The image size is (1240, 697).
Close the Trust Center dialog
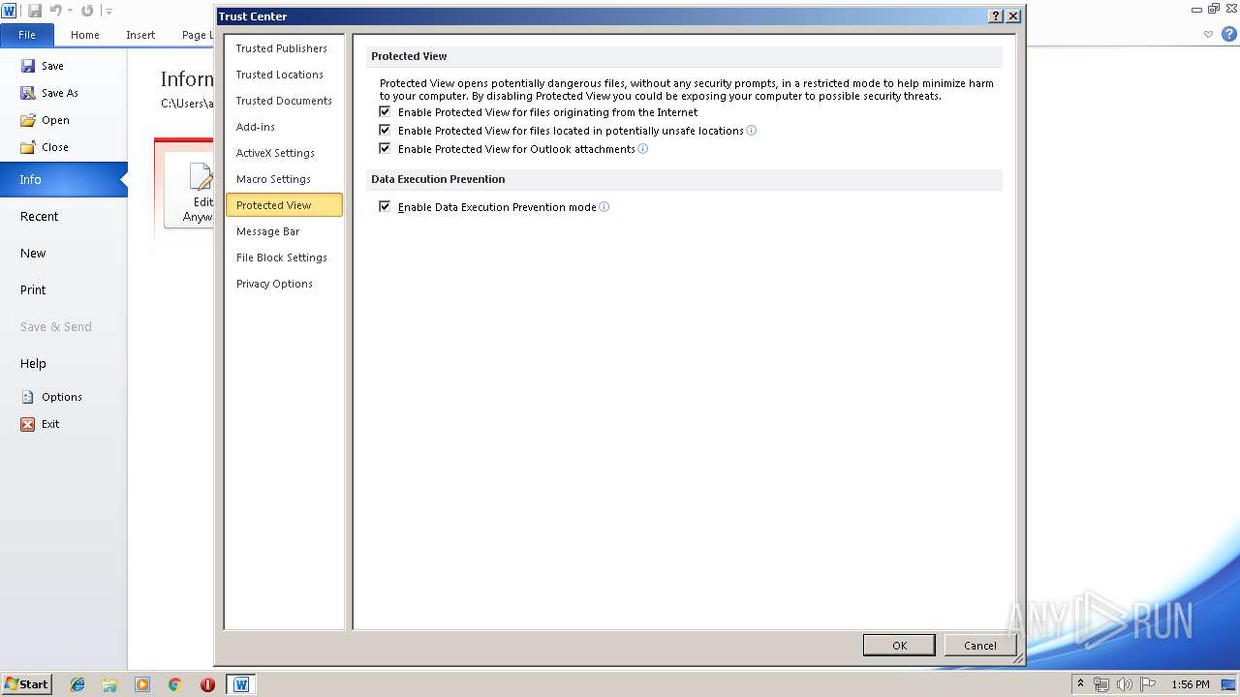(1013, 16)
